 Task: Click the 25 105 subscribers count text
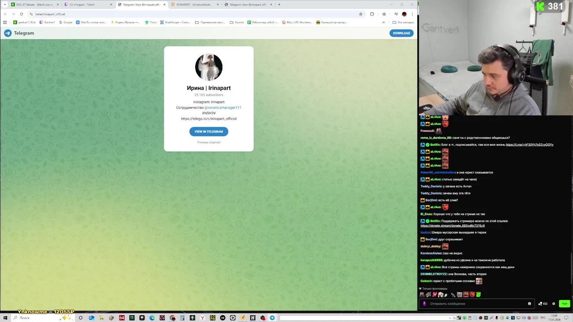point(209,95)
